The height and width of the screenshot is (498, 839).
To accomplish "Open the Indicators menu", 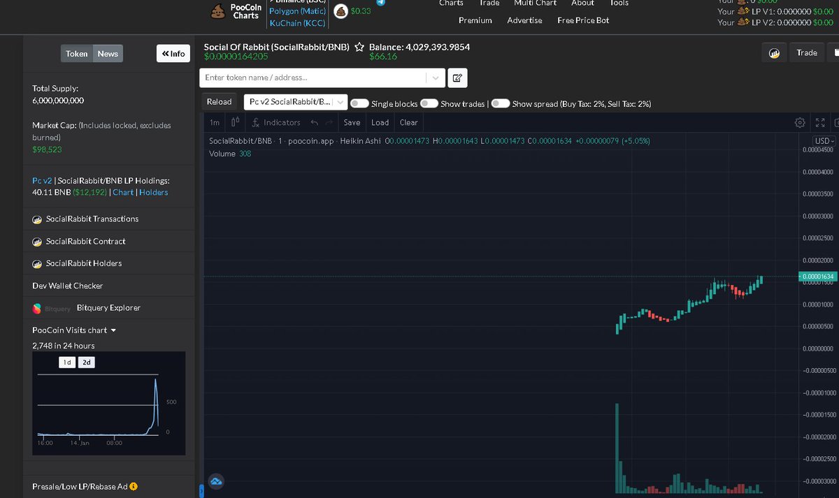I will coord(275,122).
